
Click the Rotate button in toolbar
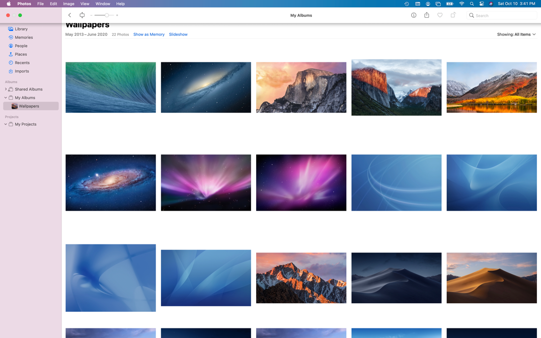pyautogui.click(x=453, y=15)
